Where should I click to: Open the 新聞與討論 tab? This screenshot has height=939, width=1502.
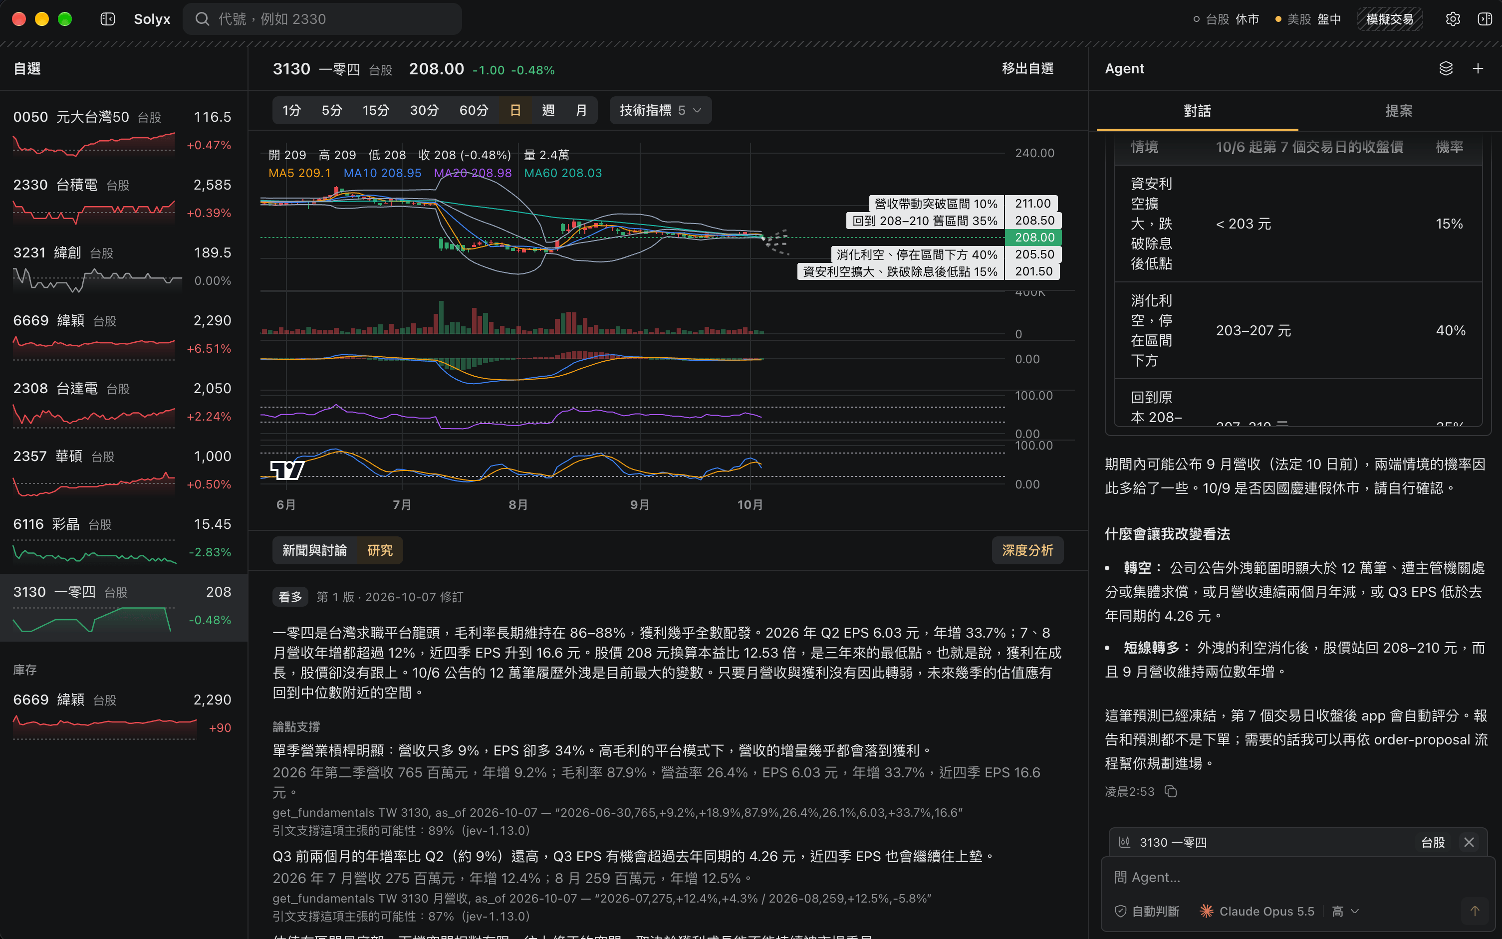click(x=314, y=550)
